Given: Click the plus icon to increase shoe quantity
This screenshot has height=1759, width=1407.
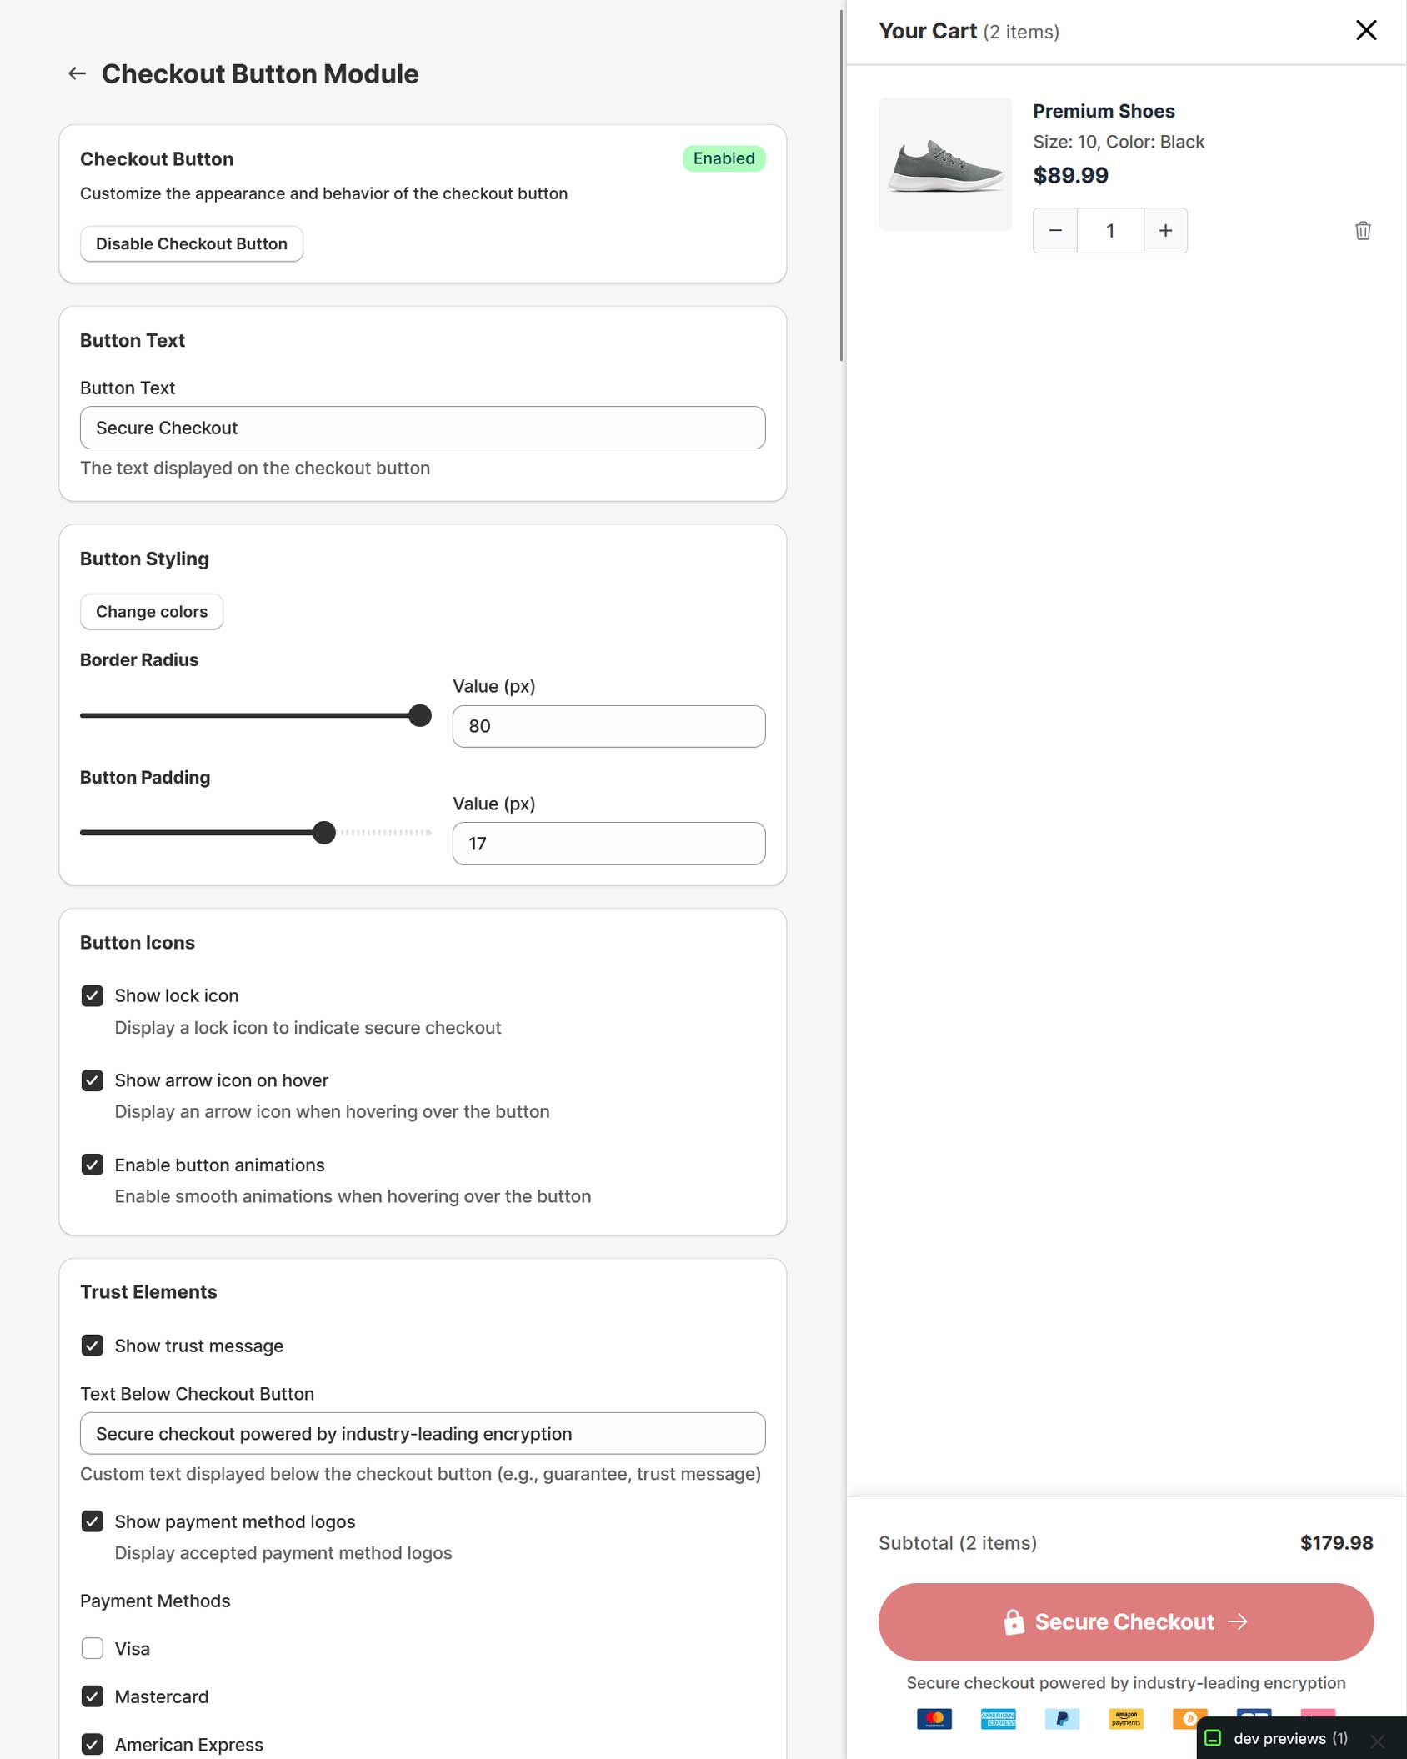Looking at the screenshot, I should 1165,231.
